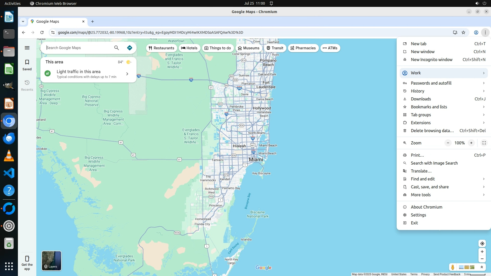Click the Get the app button

coord(27,262)
